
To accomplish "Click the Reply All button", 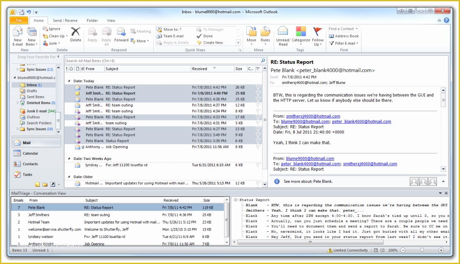I will (106, 36).
